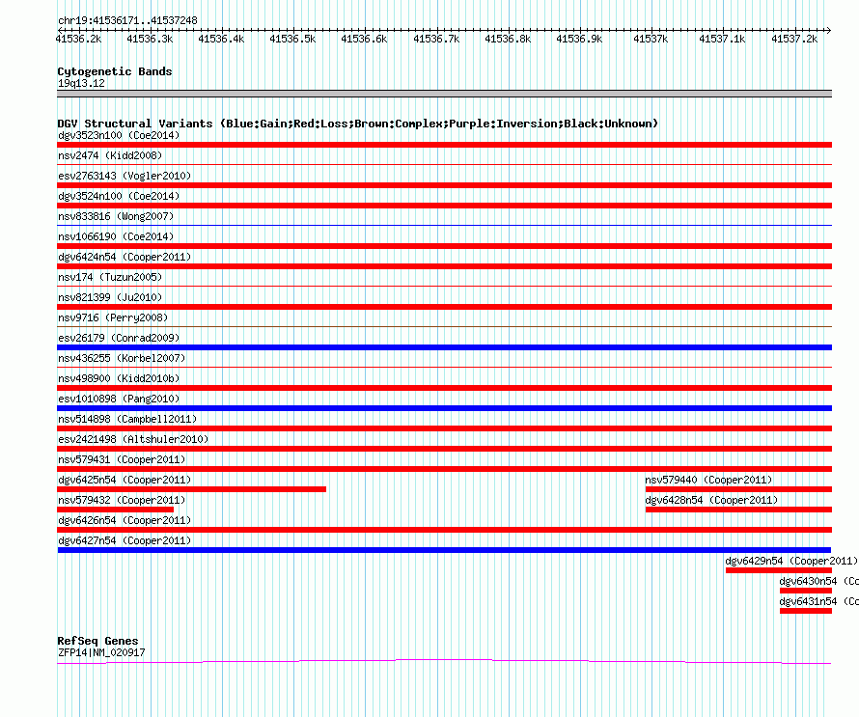Open nsv9716 (Perry2008) variant label
Viewport: 859px width, 717px height.
tap(113, 317)
